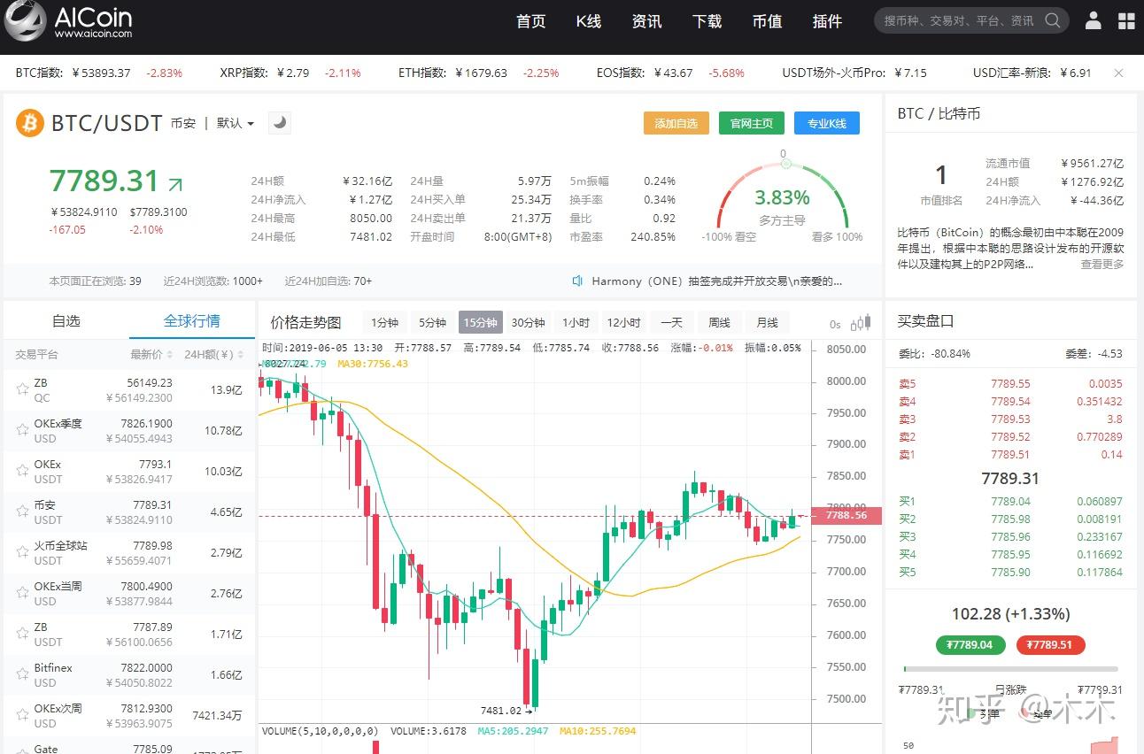
Task: Select the 30分钟 chart interval
Action: tap(529, 322)
